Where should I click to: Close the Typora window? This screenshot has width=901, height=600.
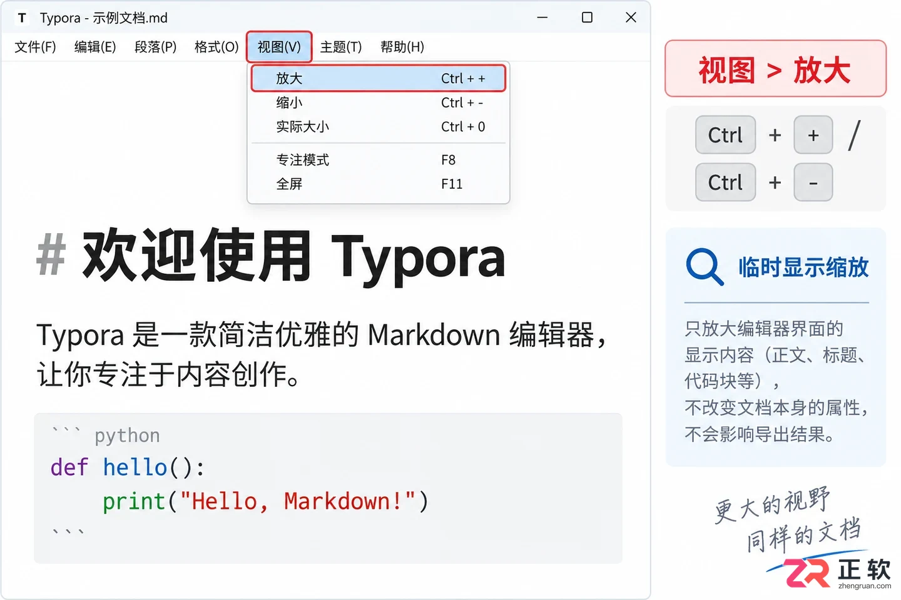pyautogui.click(x=631, y=17)
